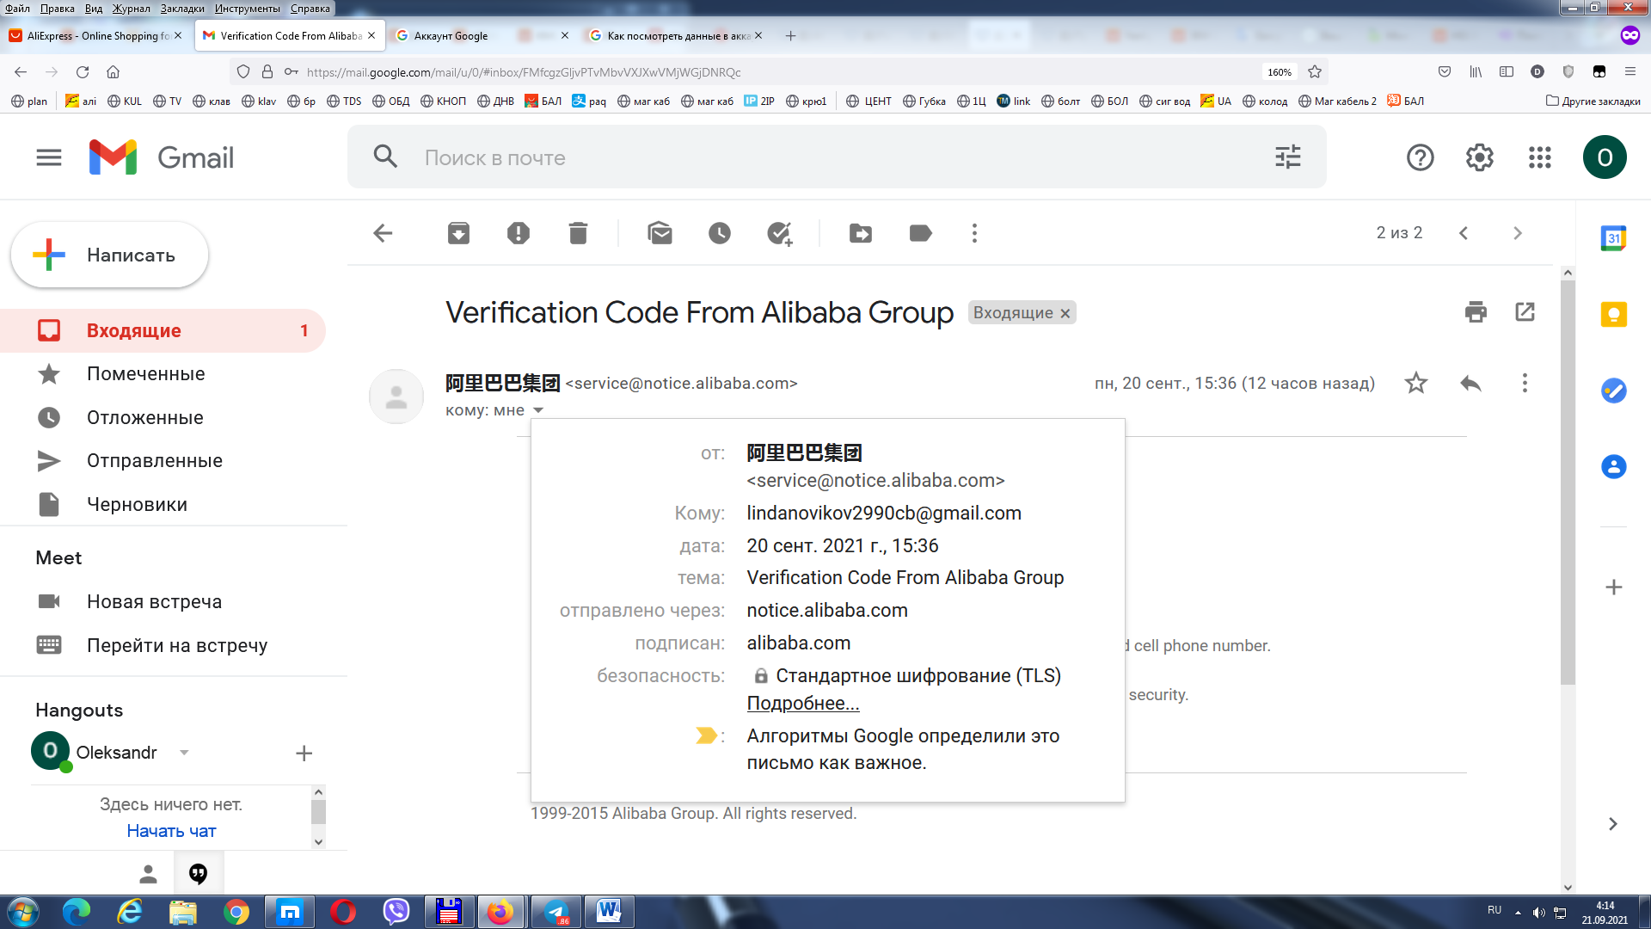Reply to Alibaba email

1470,383
